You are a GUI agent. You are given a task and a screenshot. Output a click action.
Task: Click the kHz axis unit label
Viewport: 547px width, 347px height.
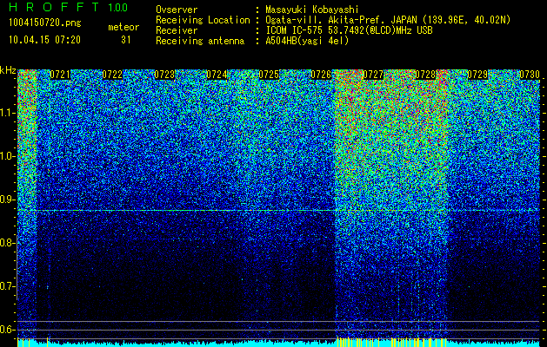point(8,70)
